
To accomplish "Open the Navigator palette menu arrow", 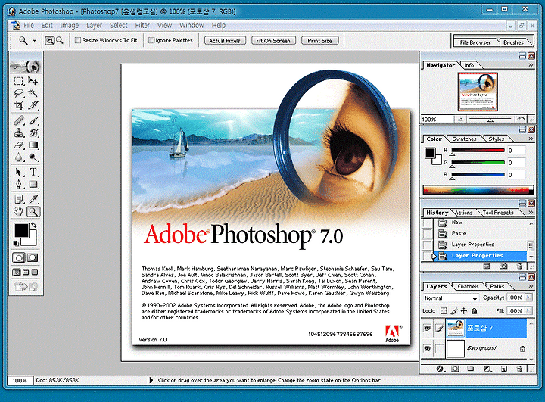I will 531,65.
